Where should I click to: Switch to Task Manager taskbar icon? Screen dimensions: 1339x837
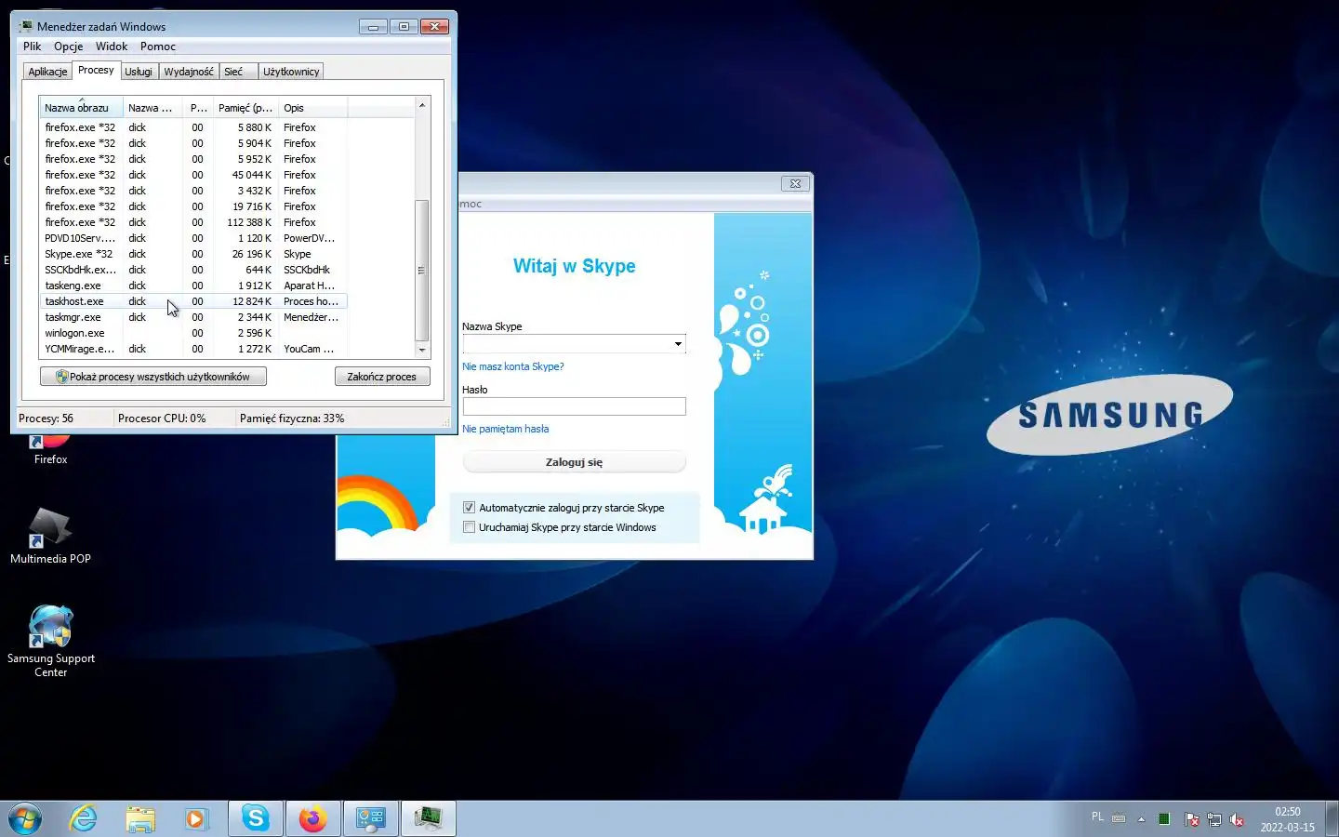429,818
